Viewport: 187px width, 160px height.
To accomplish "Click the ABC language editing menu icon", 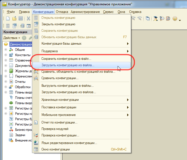I will click(x=36, y=143).
